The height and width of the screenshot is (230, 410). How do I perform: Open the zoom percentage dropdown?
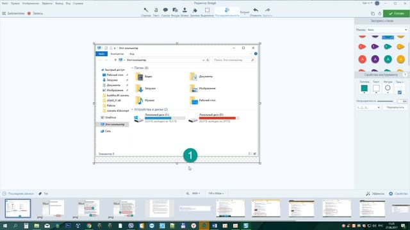pyautogui.click(x=196, y=194)
